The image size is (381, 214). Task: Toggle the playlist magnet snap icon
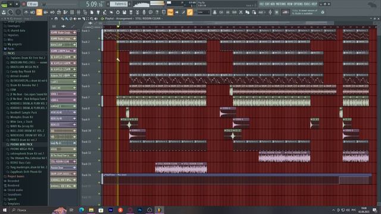tap(56, 18)
